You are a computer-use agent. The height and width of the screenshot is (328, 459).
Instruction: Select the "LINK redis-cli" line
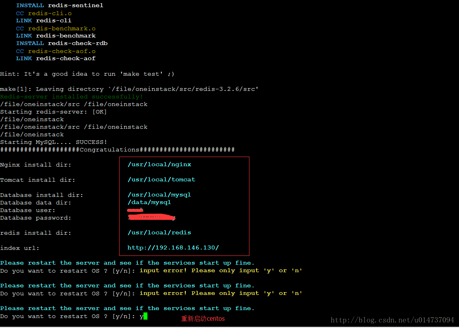(44, 20)
